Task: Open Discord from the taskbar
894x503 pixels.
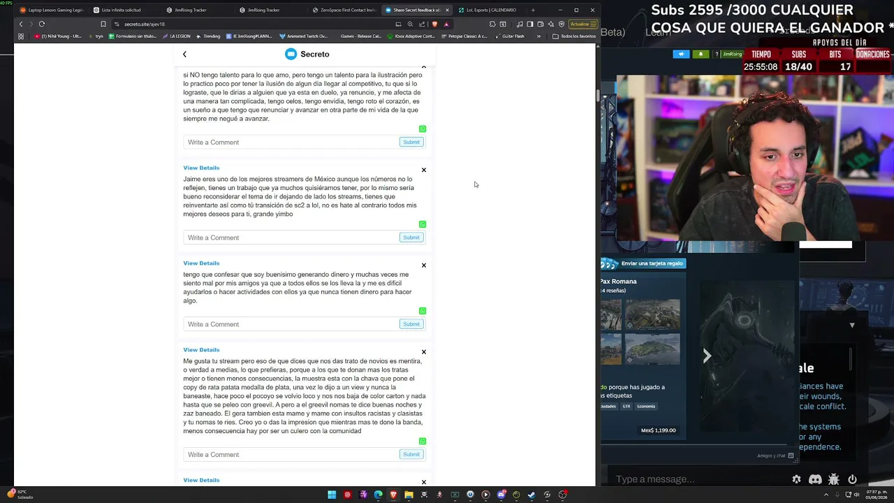Action: [501, 495]
